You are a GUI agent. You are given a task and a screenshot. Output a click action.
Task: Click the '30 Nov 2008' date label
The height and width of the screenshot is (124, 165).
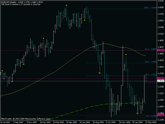pos(125,122)
